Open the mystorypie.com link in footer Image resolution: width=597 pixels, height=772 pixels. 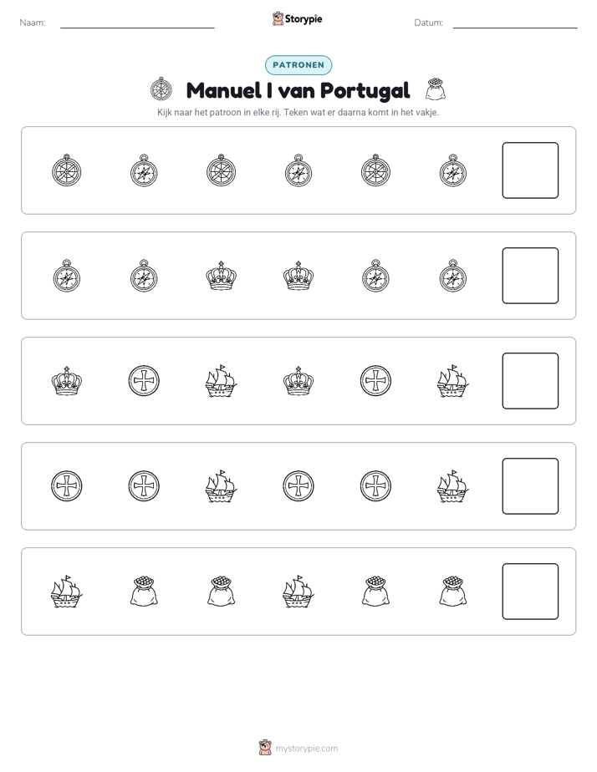pyautogui.click(x=306, y=749)
